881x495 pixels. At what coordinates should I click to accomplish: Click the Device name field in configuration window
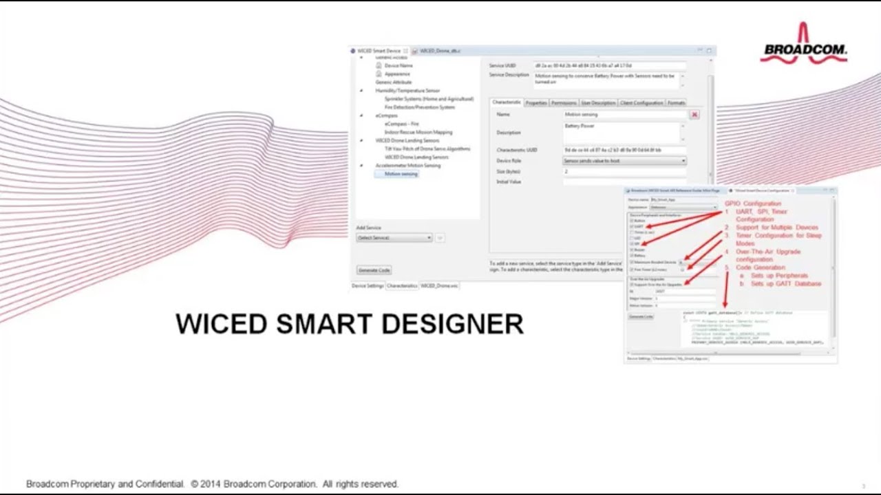pyautogui.click(x=683, y=199)
